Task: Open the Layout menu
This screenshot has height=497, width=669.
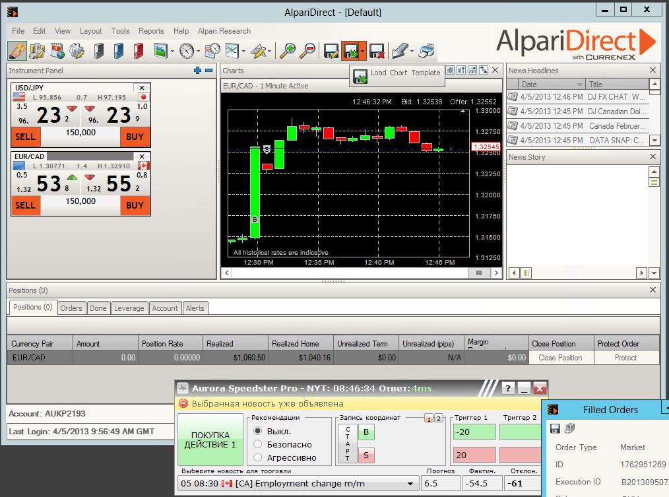Action: [90, 31]
